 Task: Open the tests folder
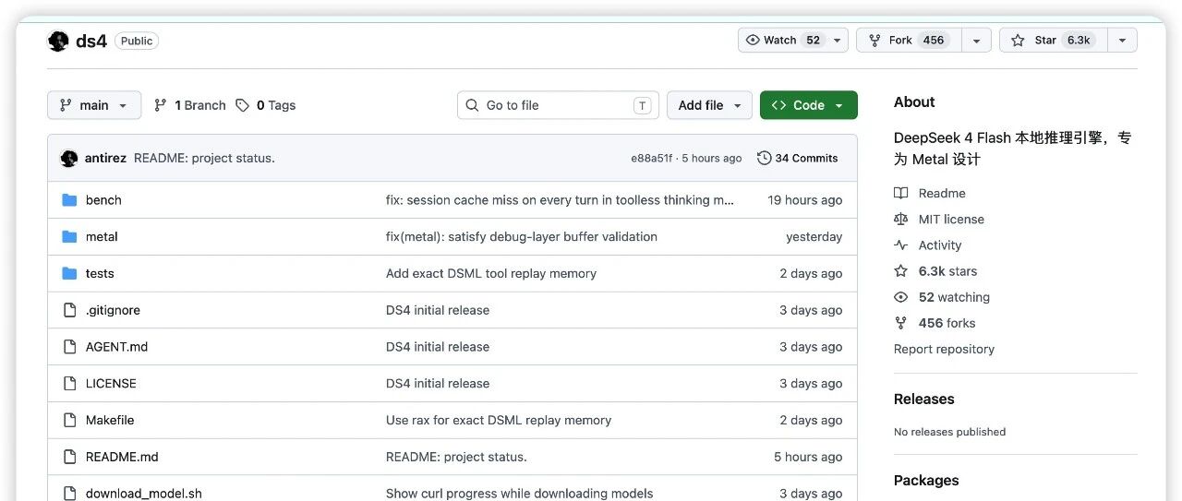100,273
